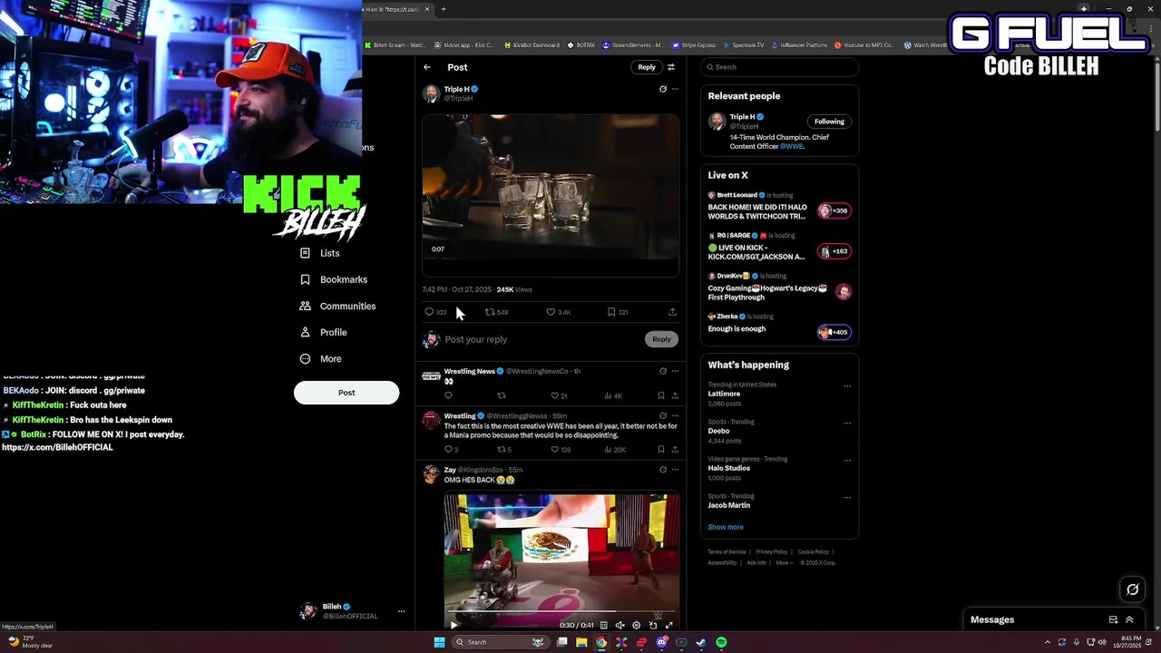Open Zherka's Enough is enough live
Image resolution: width=1161 pixels, height=653 pixels.
tap(779, 324)
